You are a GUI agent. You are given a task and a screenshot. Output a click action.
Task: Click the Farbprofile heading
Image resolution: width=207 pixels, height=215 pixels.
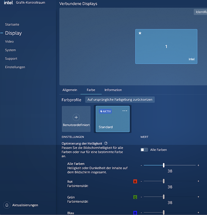click(71, 100)
